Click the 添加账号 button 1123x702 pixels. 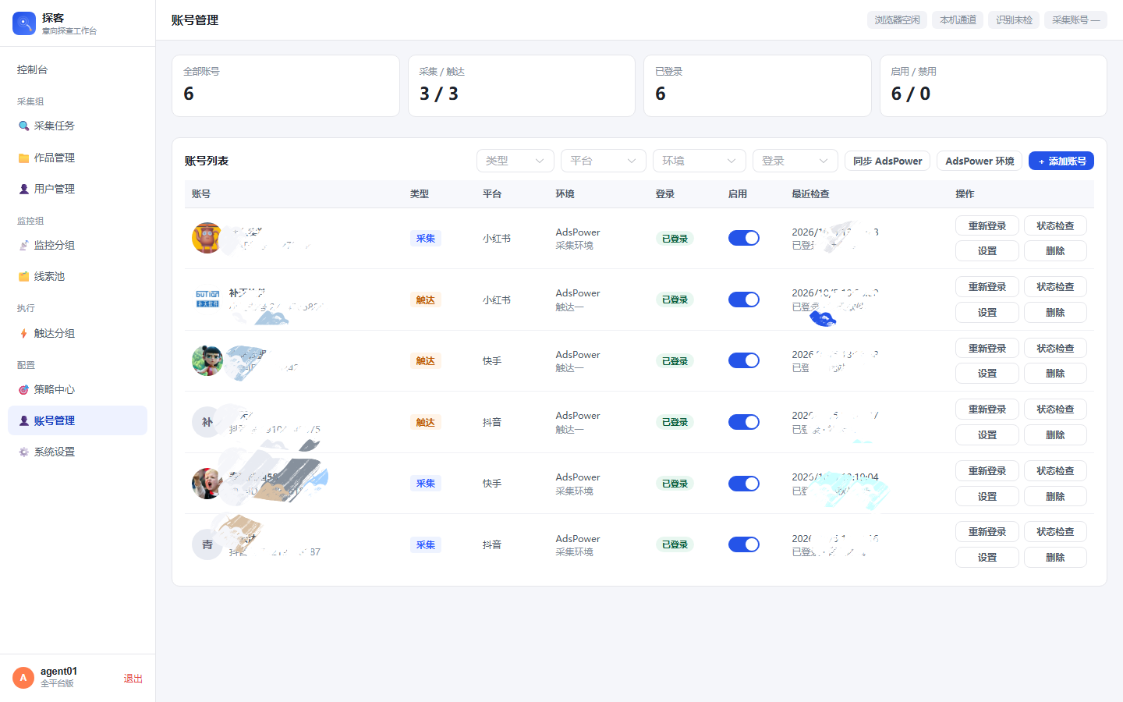1061,161
